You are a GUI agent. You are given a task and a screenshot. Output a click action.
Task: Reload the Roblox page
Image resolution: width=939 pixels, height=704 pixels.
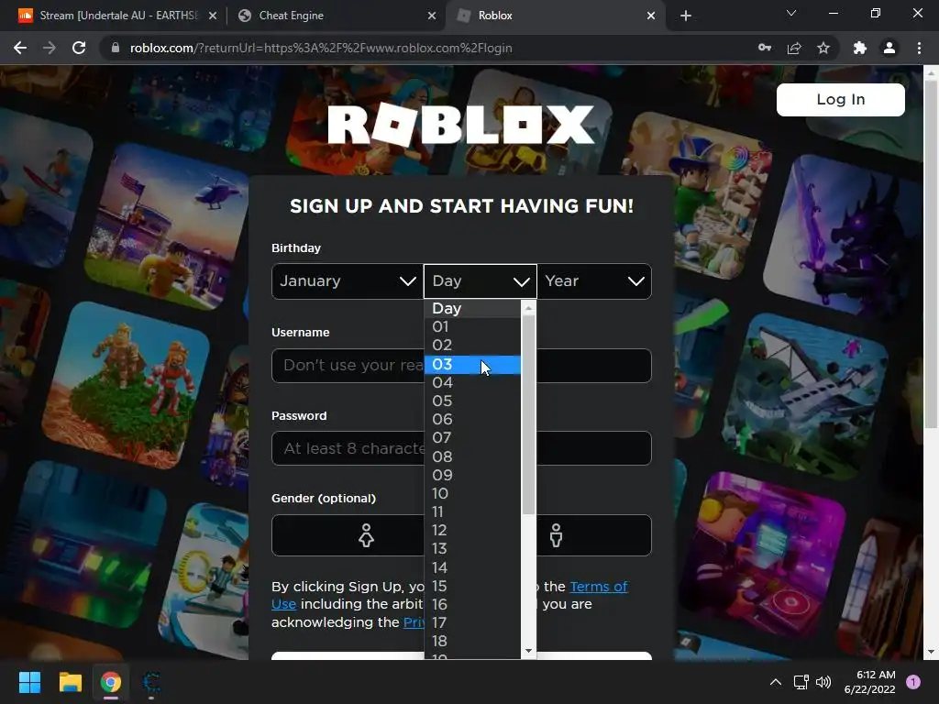click(79, 48)
